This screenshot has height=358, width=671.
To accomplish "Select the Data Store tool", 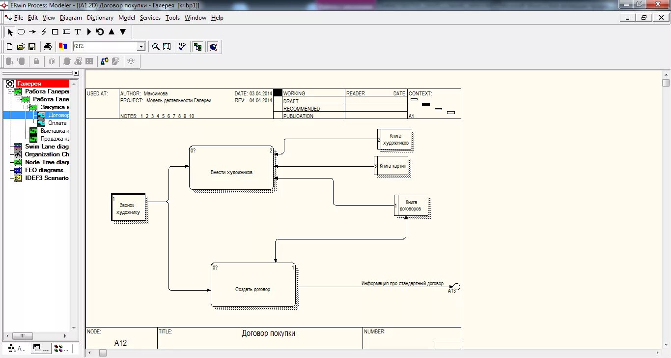I will [x=66, y=32].
